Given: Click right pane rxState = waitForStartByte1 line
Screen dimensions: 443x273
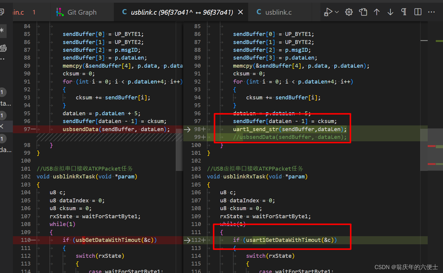Looking at the screenshot, I should 265,216.
